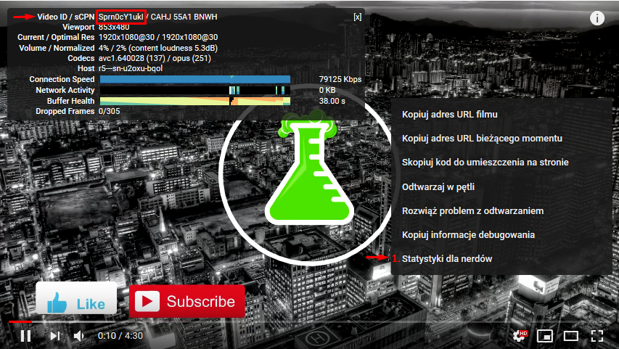Click the Video ID value Sprn0cY1ukI
Image resolution: width=619 pixels, height=349 pixels.
(x=120, y=17)
